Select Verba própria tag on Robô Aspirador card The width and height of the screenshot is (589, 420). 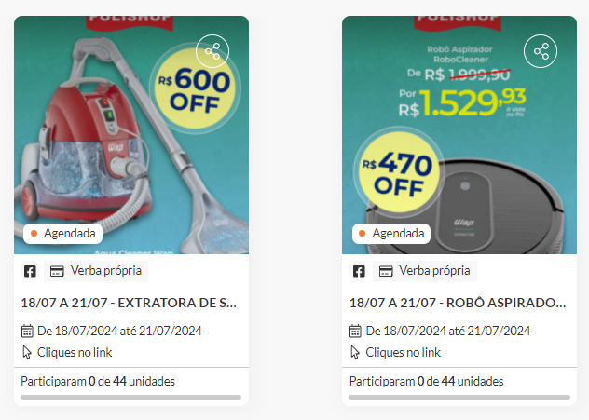(425, 271)
